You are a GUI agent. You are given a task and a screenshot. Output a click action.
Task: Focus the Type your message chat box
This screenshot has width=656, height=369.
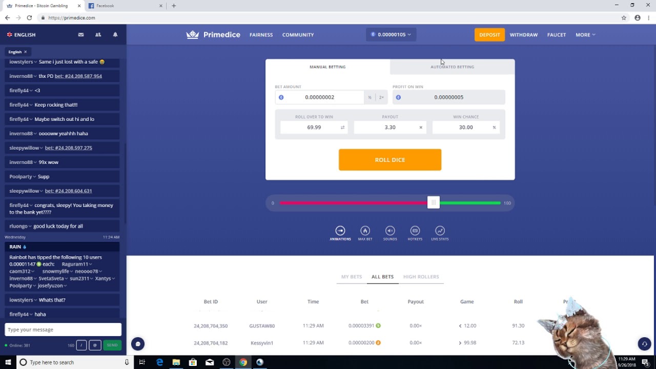click(x=63, y=330)
